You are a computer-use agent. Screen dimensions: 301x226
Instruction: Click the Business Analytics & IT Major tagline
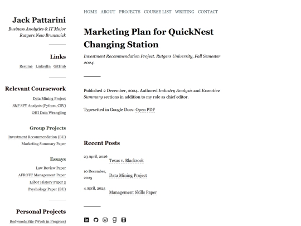[37, 29]
